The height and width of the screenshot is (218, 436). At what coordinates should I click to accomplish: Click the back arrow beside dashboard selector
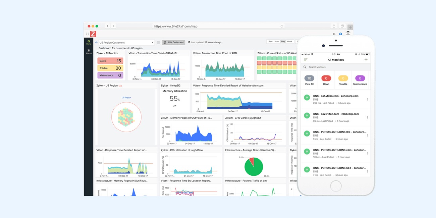96,42
